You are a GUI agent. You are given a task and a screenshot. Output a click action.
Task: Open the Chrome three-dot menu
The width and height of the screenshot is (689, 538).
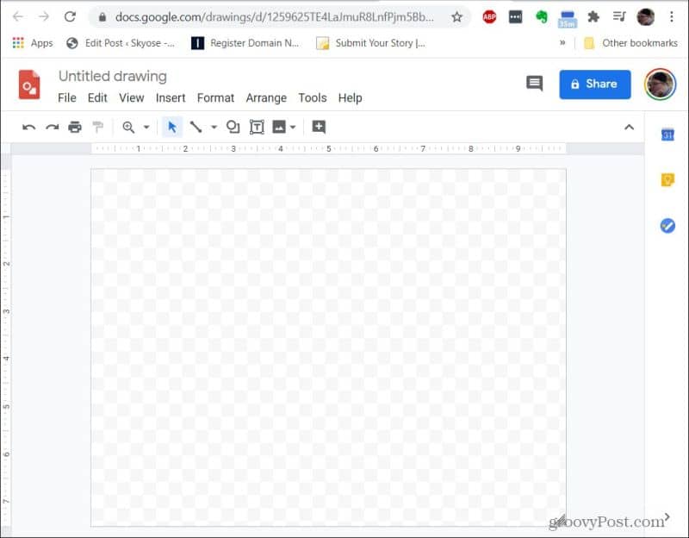coord(672,16)
